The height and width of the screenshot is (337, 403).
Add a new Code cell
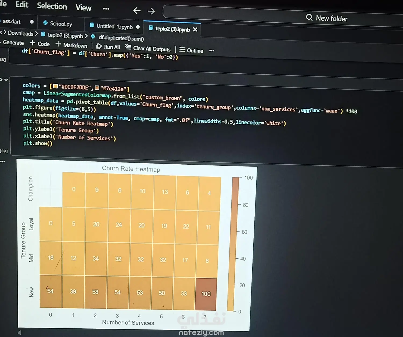pyautogui.click(x=40, y=44)
